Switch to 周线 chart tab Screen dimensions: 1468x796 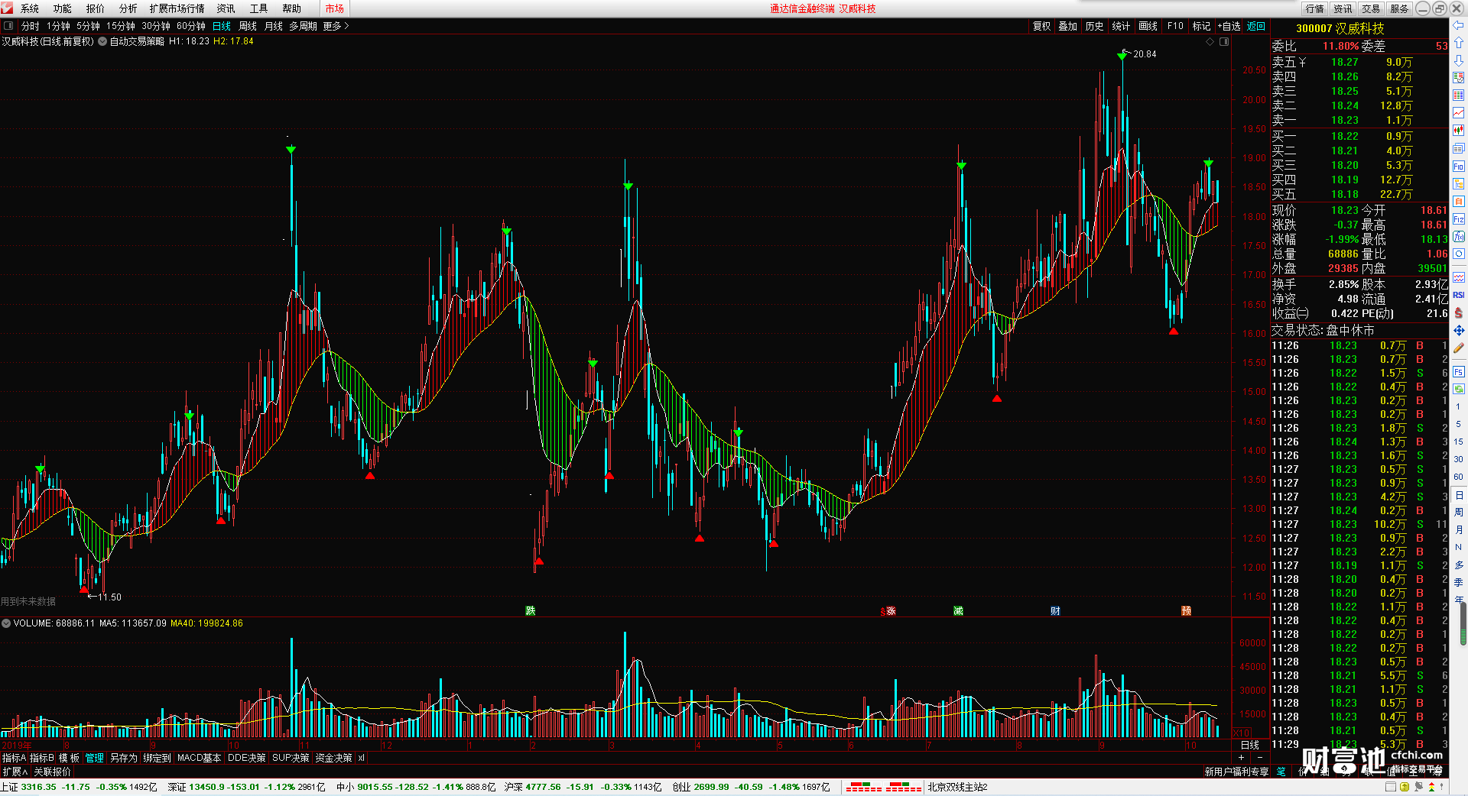(x=248, y=26)
